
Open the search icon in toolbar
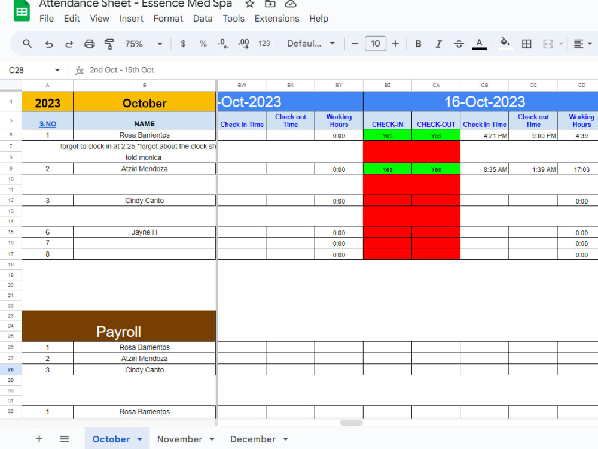tap(27, 44)
